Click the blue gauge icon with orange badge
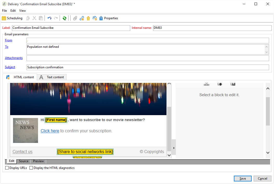 tap(95, 18)
